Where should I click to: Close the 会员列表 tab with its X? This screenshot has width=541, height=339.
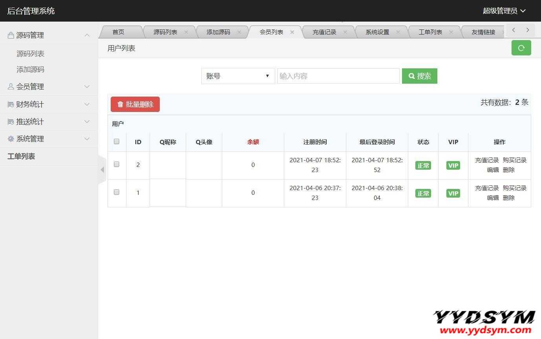point(292,32)
